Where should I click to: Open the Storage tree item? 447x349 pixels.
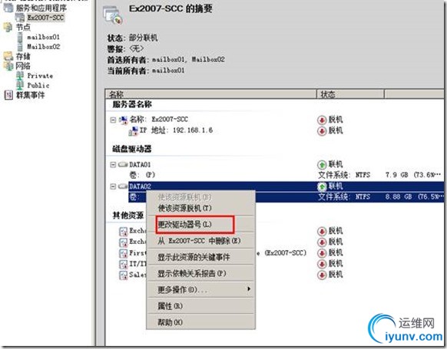(x=23, y=56)
